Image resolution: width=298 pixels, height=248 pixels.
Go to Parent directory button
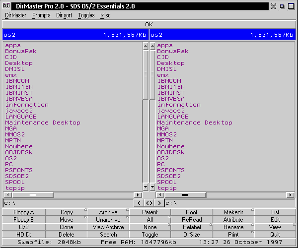tap(150, 212)
